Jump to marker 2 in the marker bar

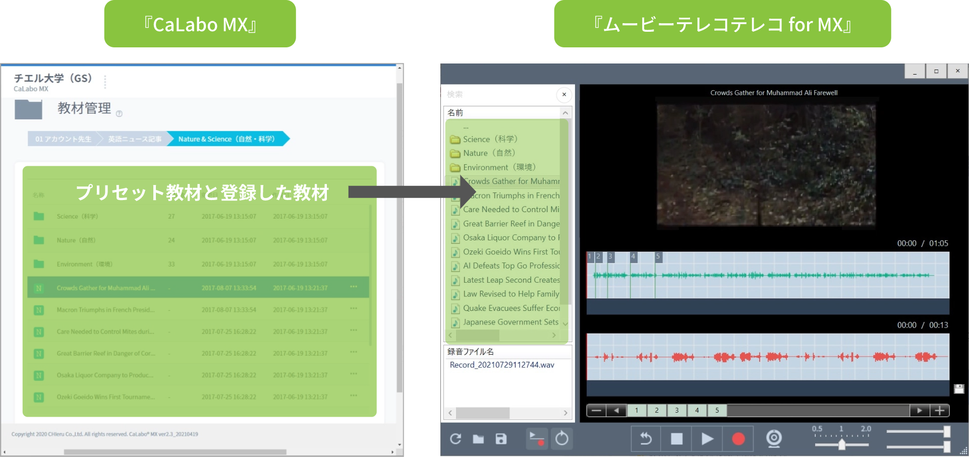[657, 411]
